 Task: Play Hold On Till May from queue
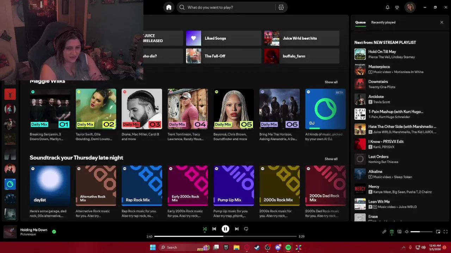click(x=400, y=54)
